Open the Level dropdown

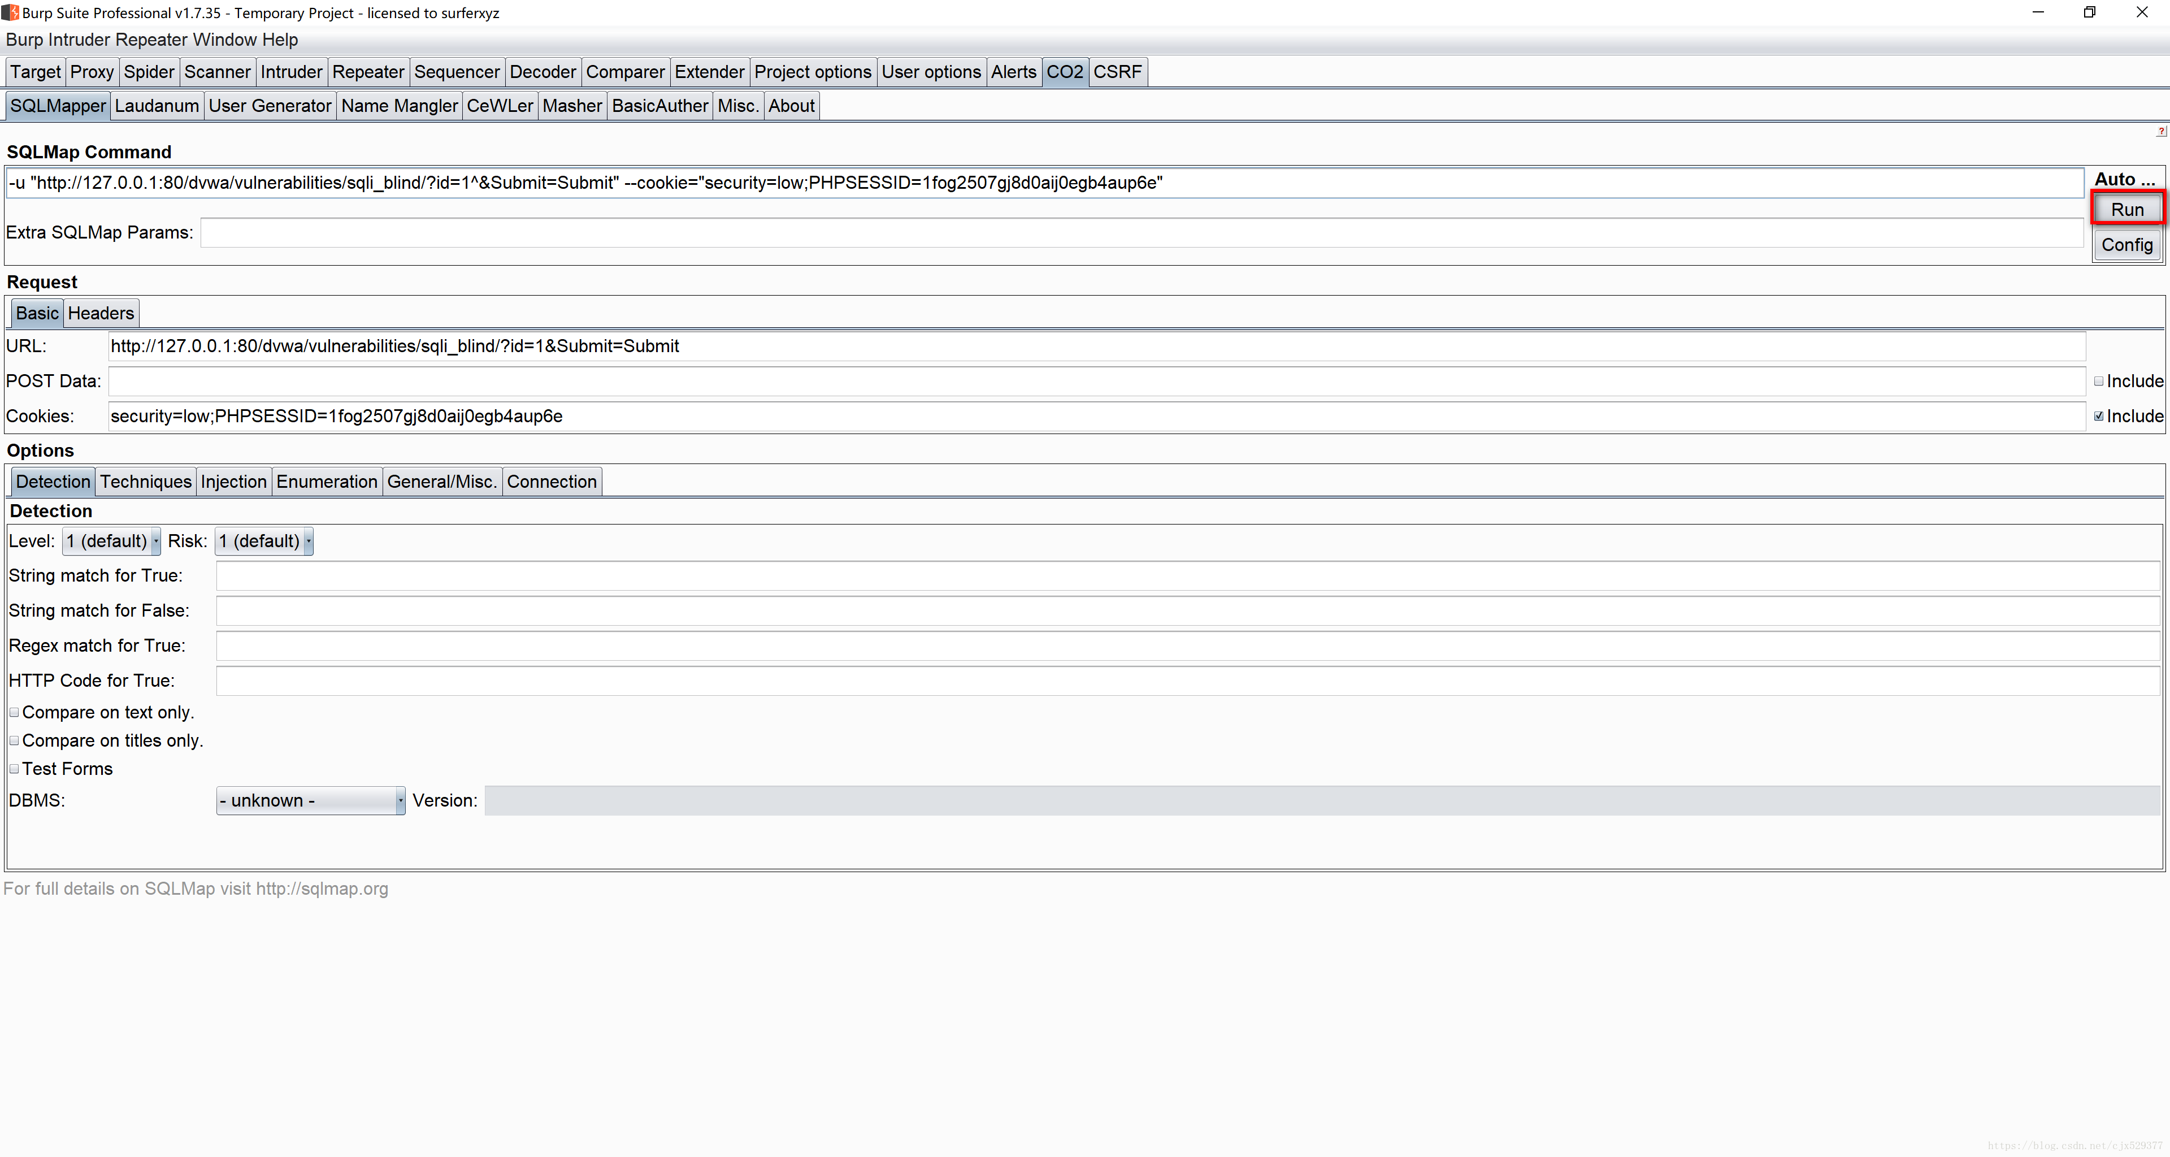click(x=111, y=541)
